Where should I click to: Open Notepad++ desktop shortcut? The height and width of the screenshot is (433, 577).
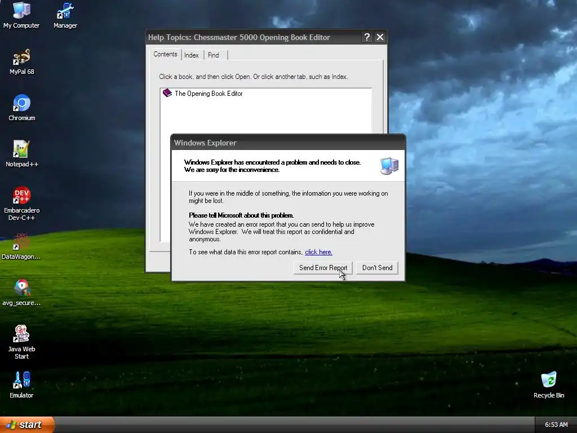click(22, 154)
